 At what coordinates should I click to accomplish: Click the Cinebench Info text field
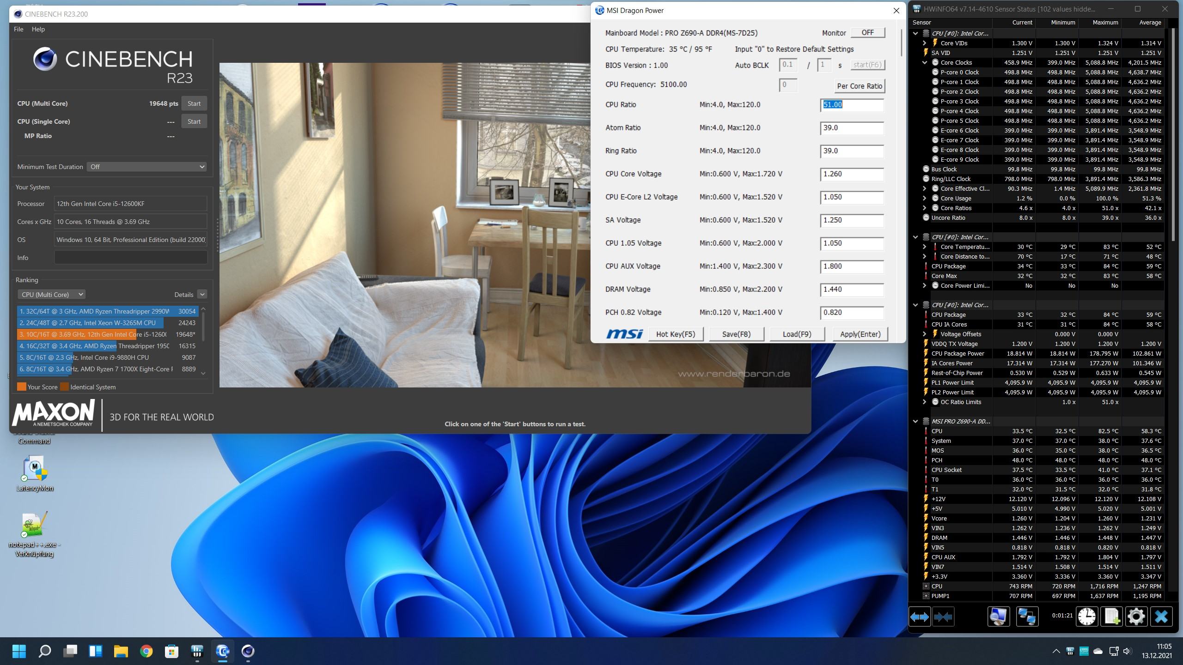click(131, 258)
